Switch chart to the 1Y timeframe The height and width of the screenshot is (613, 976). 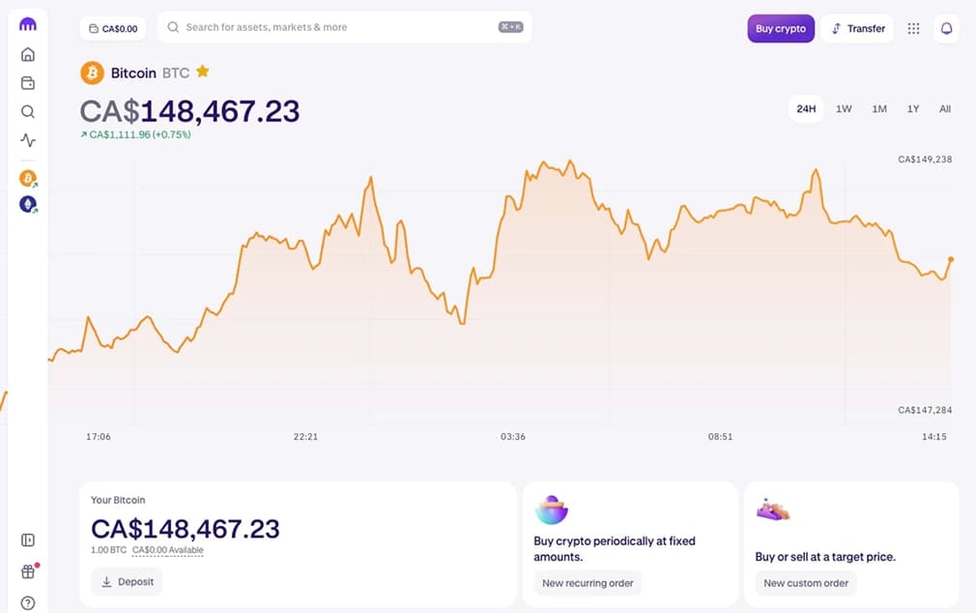[912, 109]
